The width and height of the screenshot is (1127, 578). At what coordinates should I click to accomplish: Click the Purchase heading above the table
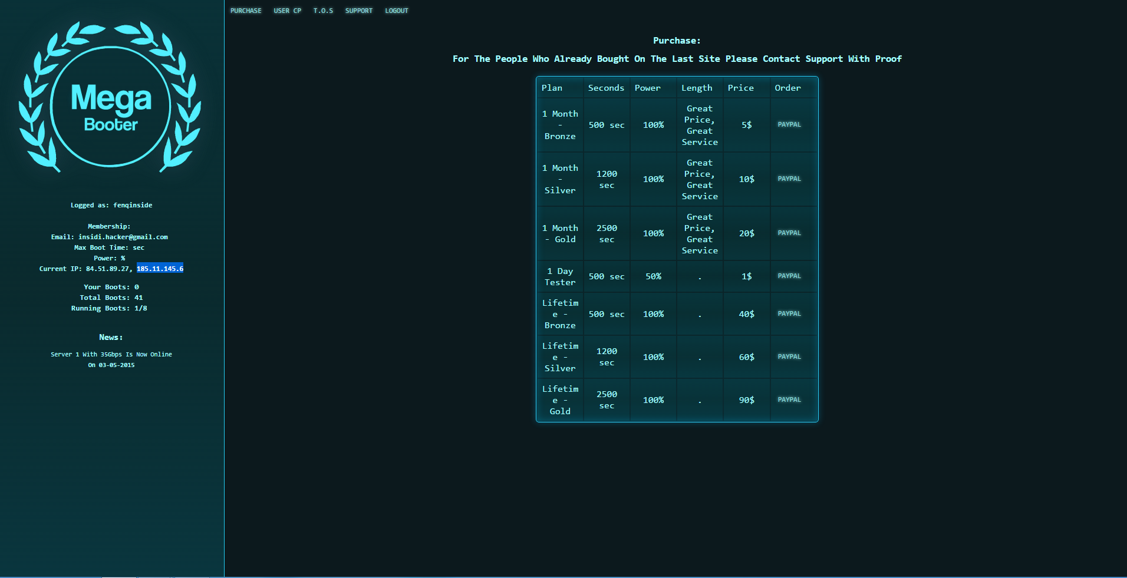pyautogui.click(x=677, y=41)
